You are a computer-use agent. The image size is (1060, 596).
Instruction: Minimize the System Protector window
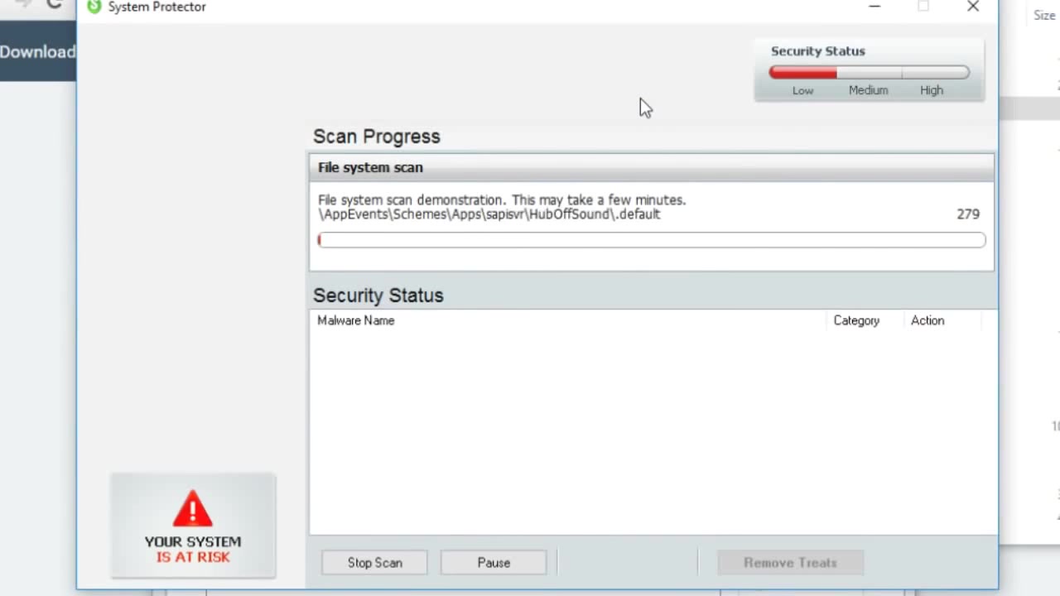(x=874, y=7)
